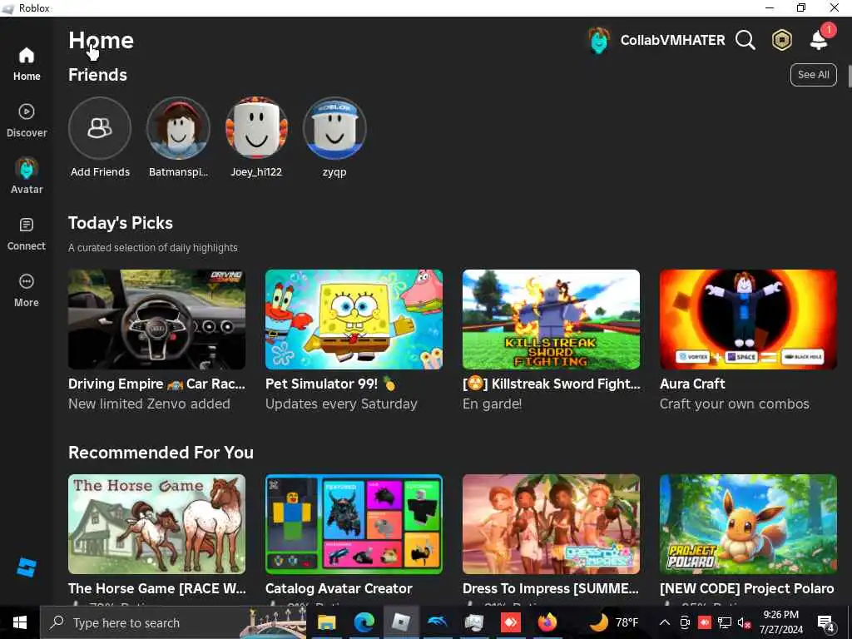Click Aura Craft title text
This screenshot has height=639, width=852.
692,384
